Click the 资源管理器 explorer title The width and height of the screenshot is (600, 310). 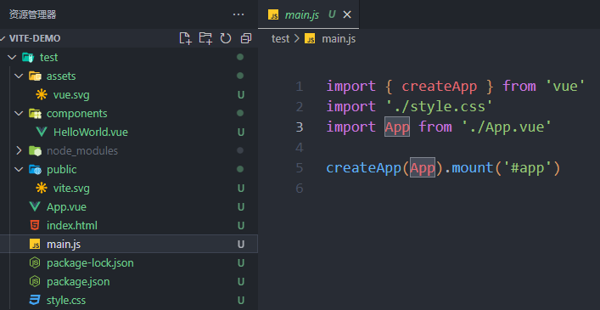[x=33, y=15]
